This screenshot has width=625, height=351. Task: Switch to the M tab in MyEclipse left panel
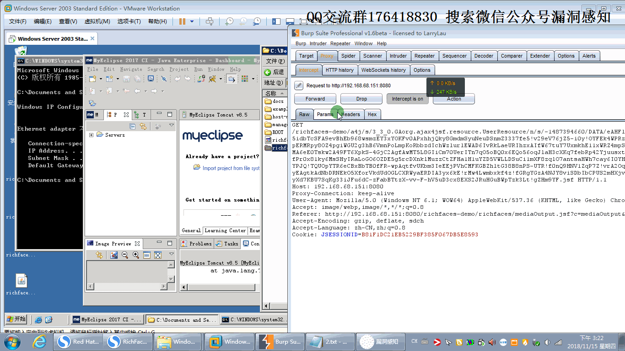point(94,115)
